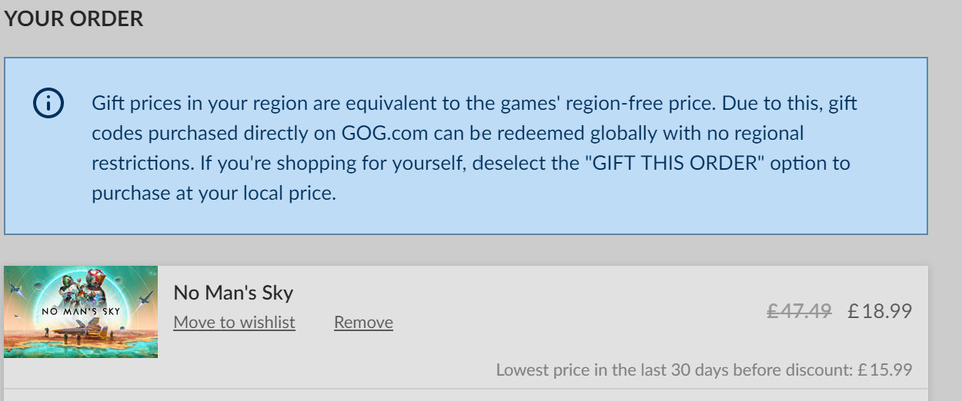
Task: Click the £18.99 discounted price
Action: 880,311
